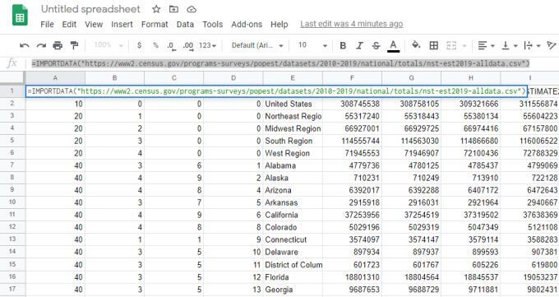Open the text color picker
Image resolution: width=559 pixels, height=297 pixels.
click(x=393, y=46)
